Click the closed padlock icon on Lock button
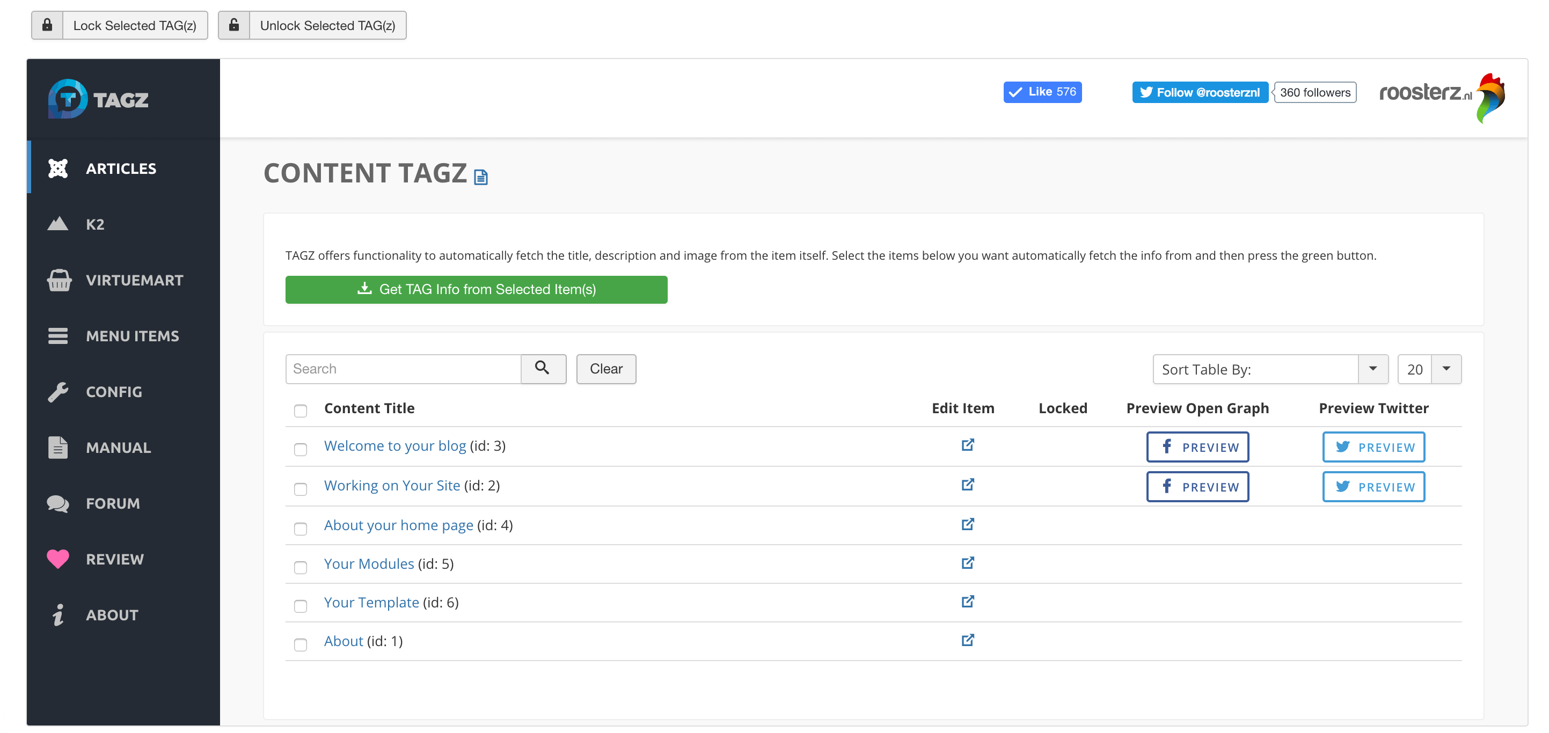The height and width of the screenshot is (733, 1549). pos(48,25)
